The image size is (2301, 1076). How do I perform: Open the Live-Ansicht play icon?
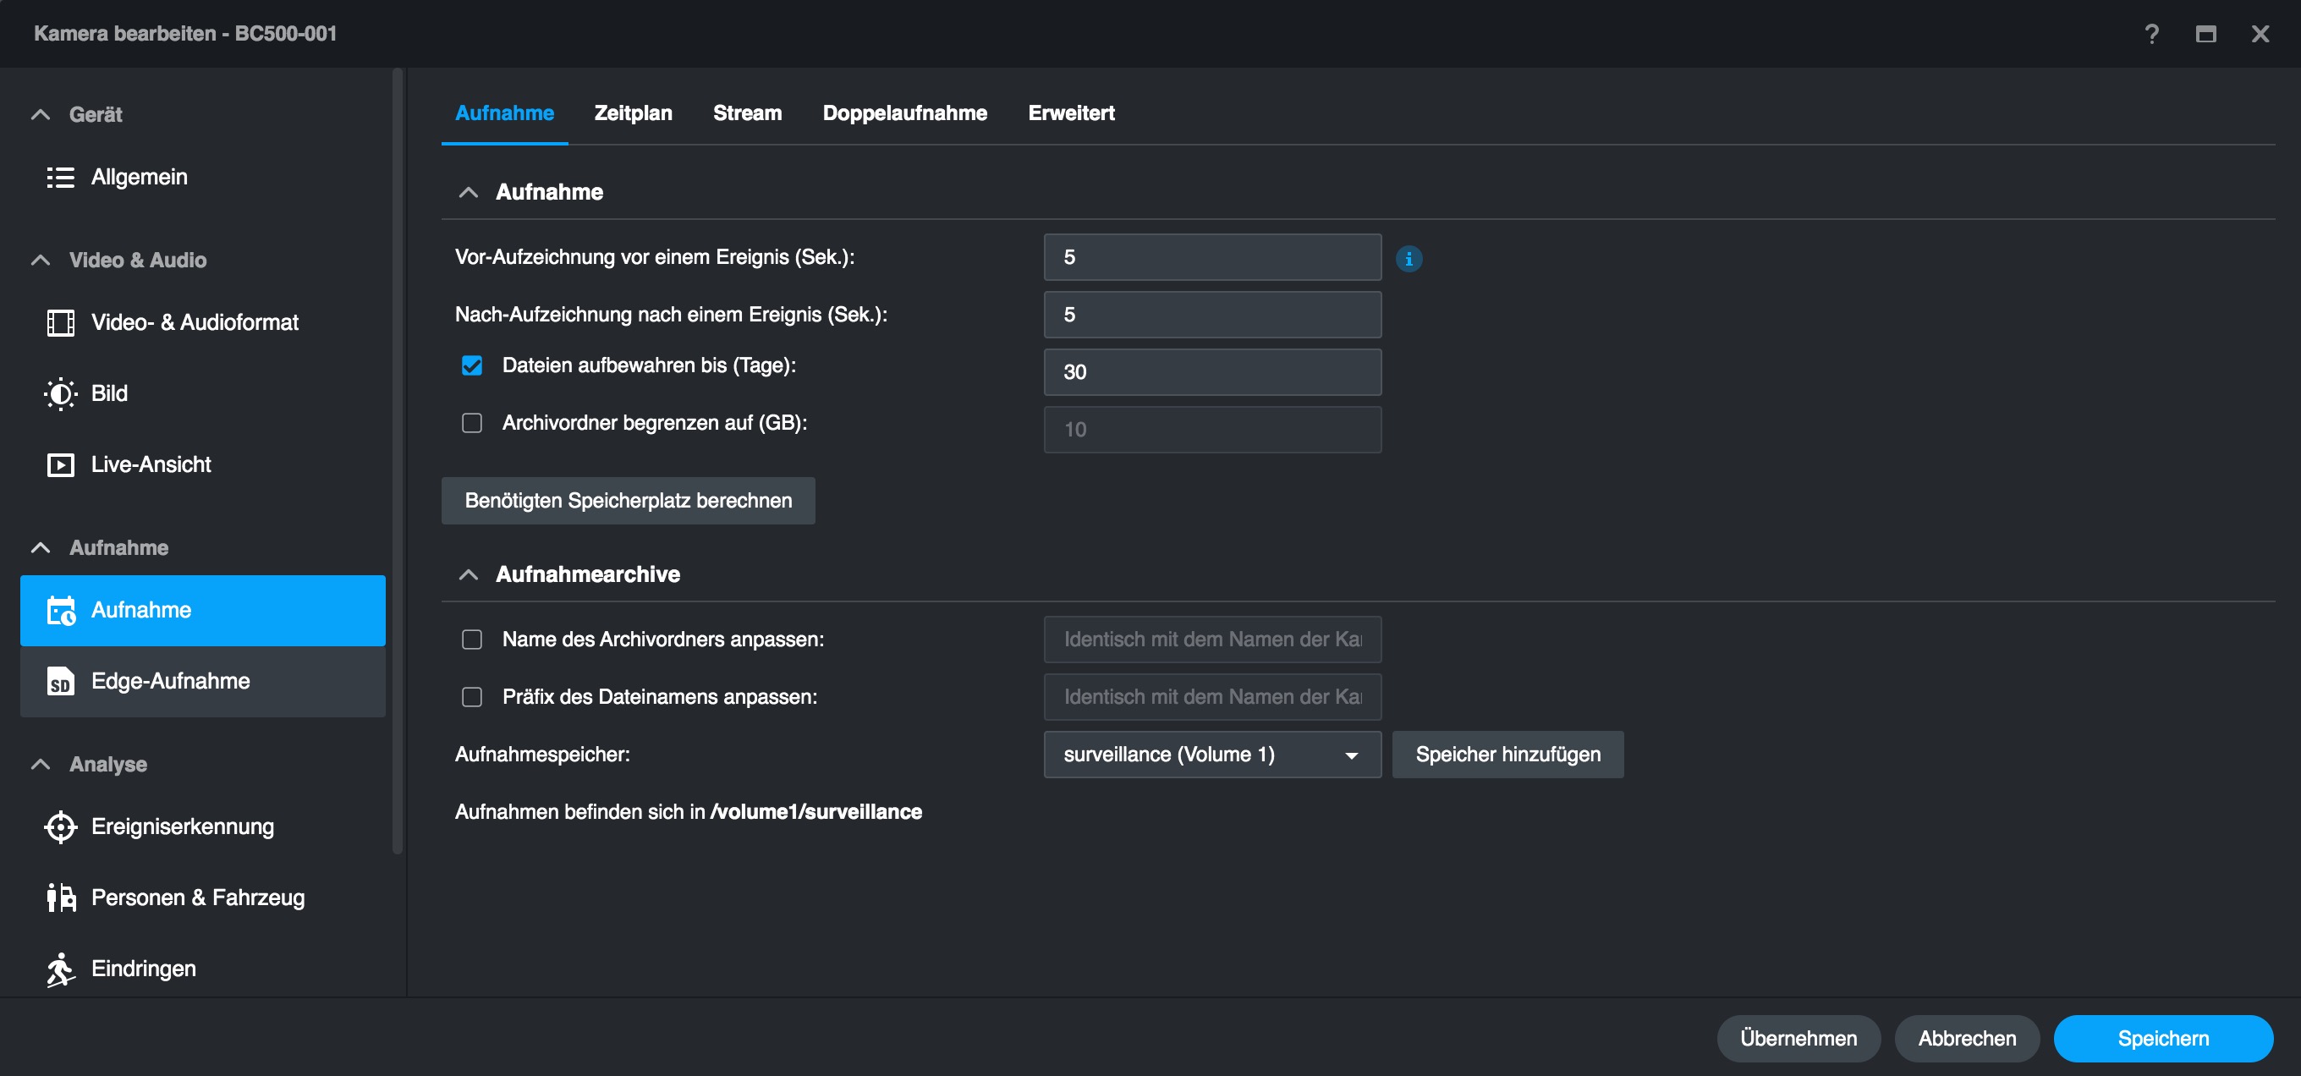[x=60, y=464]
